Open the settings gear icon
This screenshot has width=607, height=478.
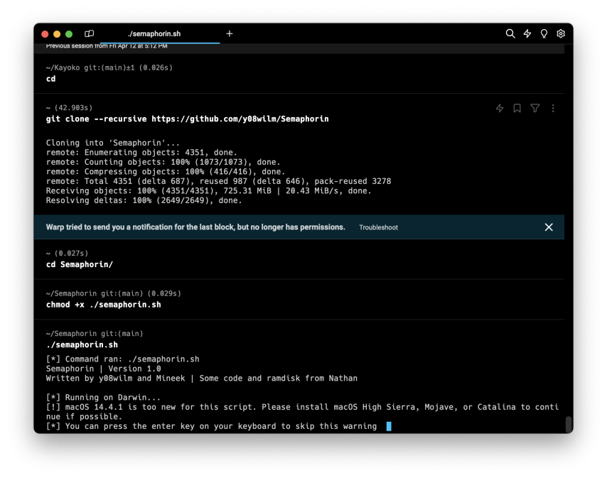561,33
